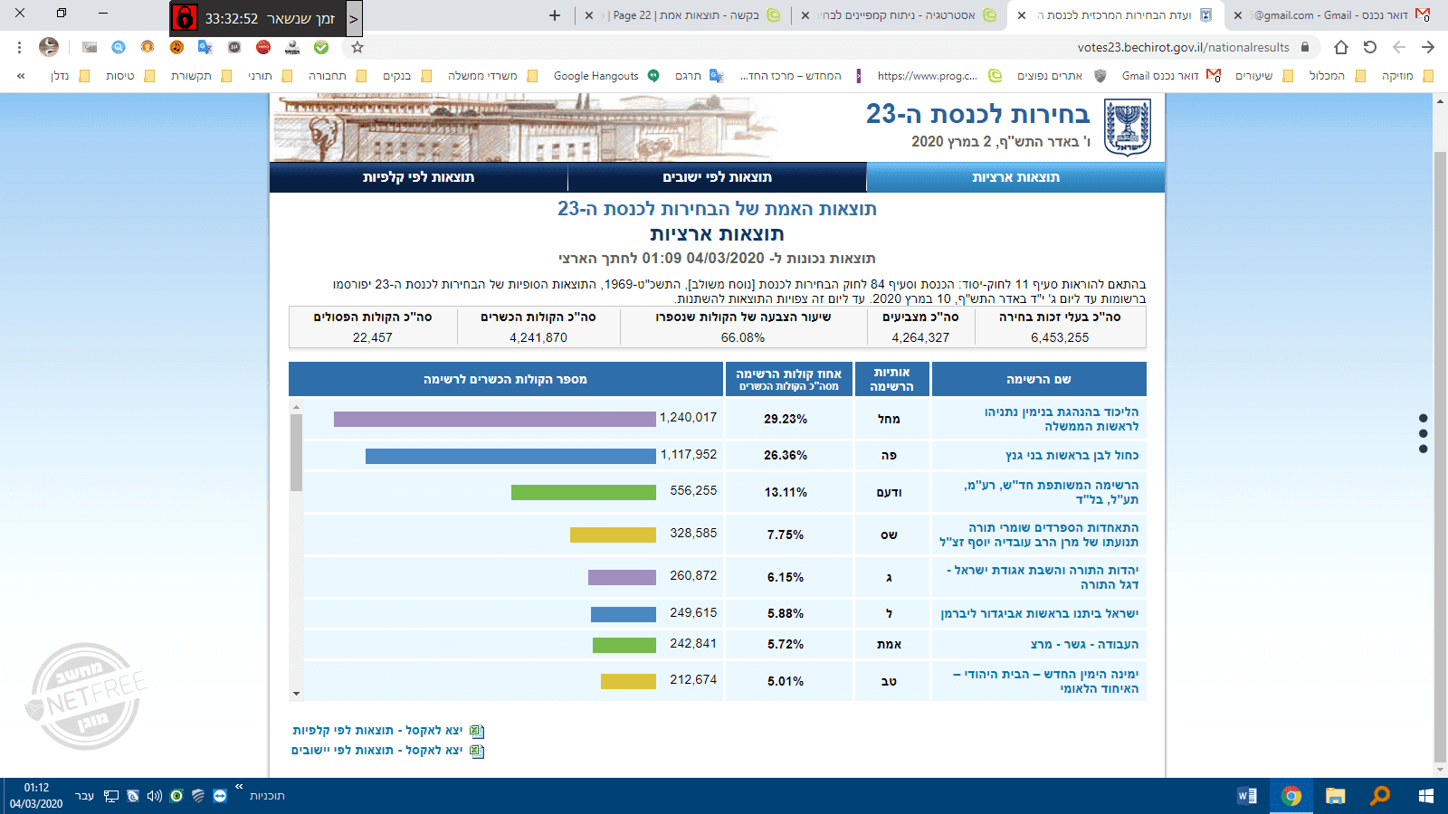
Task: Open the מוזיקה bookmark folder
Action: [1407, 76]
